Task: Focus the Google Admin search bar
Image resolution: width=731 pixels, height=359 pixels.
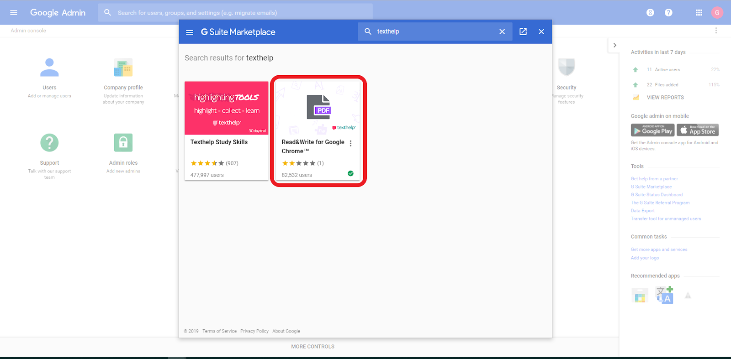Action: pos(235,13)
